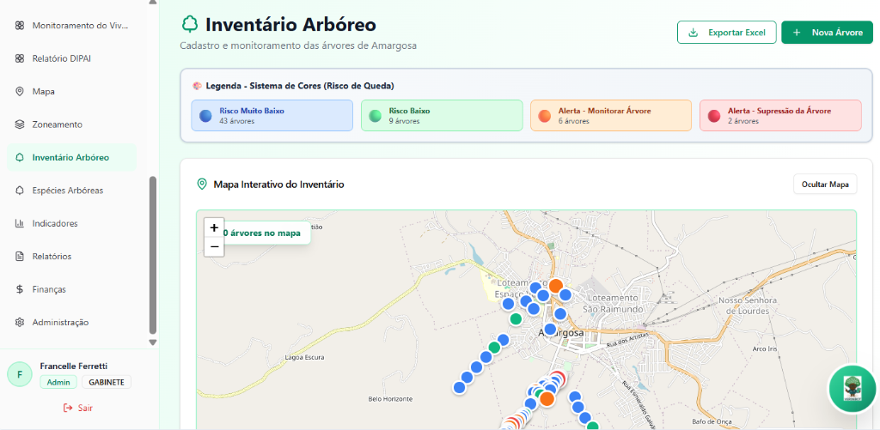880x430 pixels.
Task: Click the Admin badge
Action: pyautogui.click(x=59, y=382)
